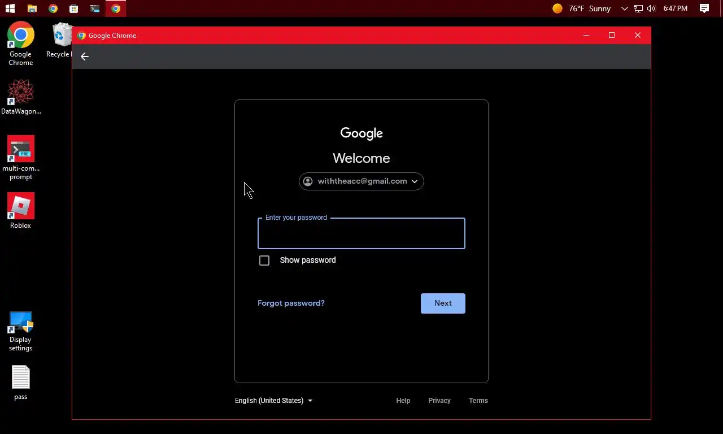Screen dimensions: 723x434
Task: Open File Explorer from the taskbar
Action: click(x=32, y=8)
